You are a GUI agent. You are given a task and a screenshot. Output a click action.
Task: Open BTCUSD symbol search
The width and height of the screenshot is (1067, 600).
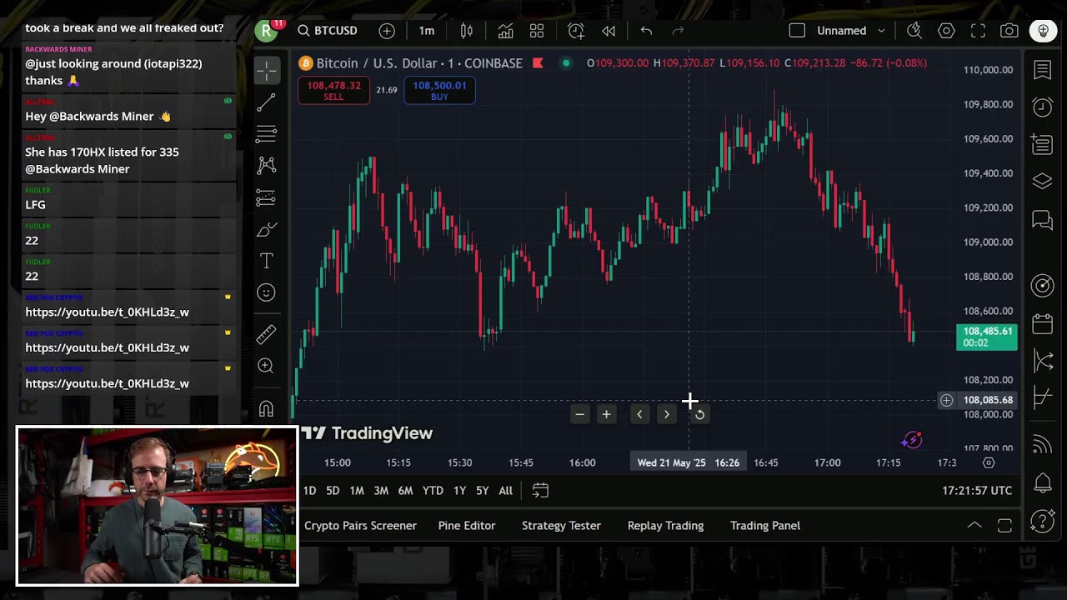(x=328, y=31)
